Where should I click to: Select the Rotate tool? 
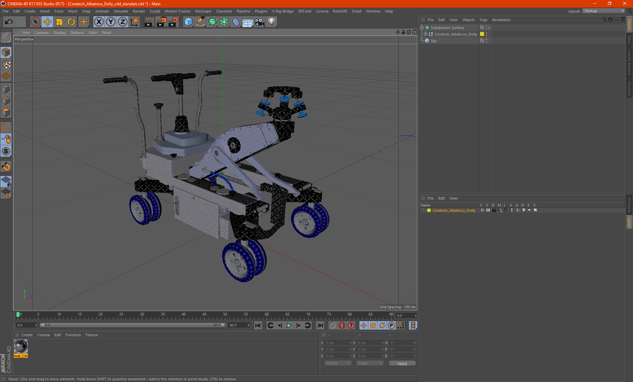click(x=71, y=22)
